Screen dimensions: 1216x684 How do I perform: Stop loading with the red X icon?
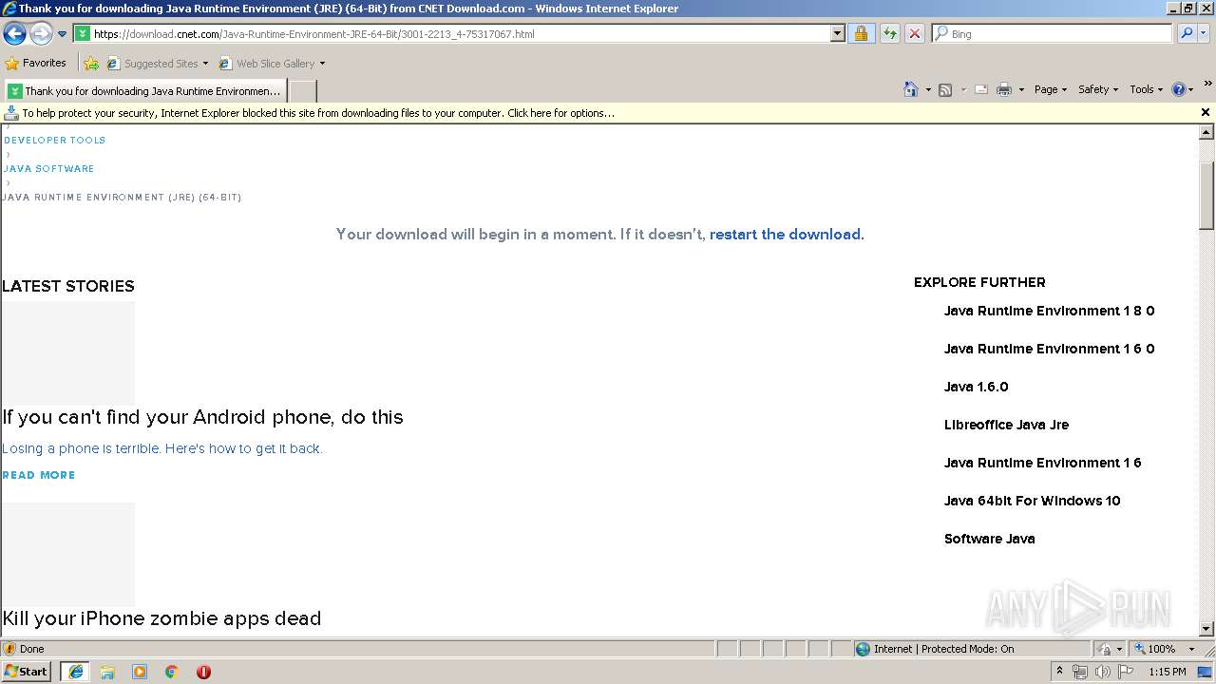click(x=914, y=33)
